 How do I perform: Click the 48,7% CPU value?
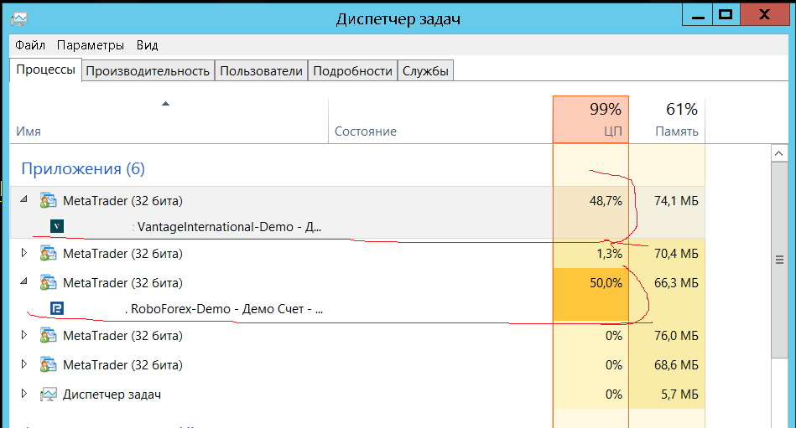coord(606,201)
